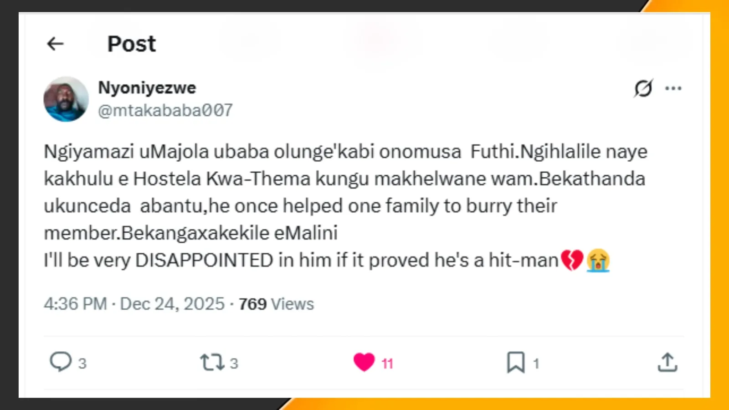
Task: Click the reply count number 3
Action: pyautogui.click(x=82, y=364)
